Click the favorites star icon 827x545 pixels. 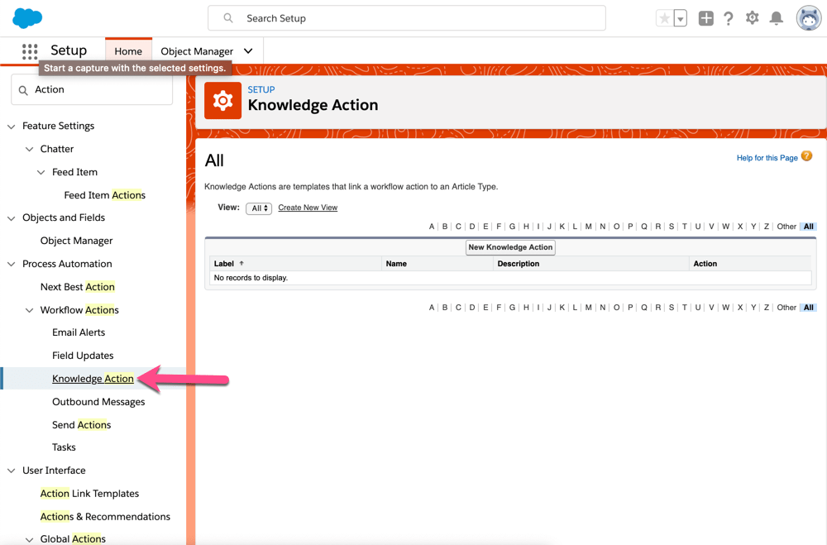tap(665, 18)
